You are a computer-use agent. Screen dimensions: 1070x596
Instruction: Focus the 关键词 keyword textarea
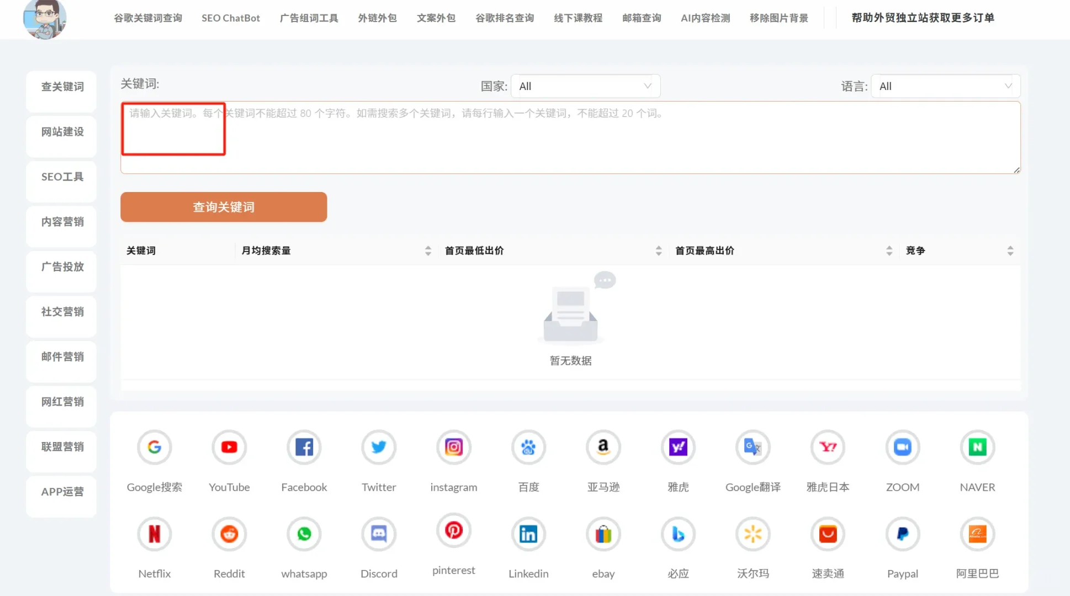tap(570, 137)
